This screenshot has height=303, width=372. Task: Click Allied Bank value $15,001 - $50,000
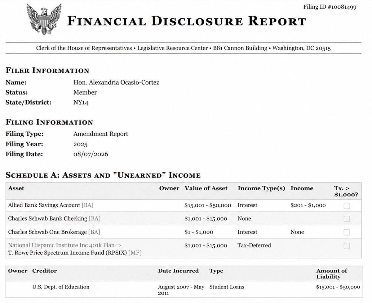click(208, 205)
